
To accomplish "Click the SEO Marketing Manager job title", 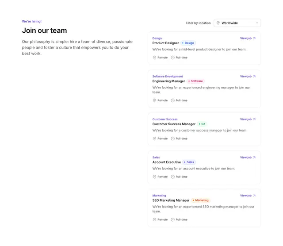I will point(171,200).
